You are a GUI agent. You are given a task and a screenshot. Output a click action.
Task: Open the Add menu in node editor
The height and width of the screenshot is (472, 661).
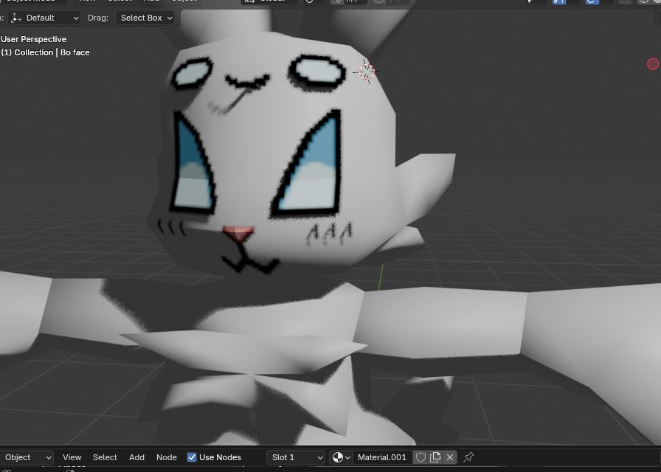click(x=136, y=457)
